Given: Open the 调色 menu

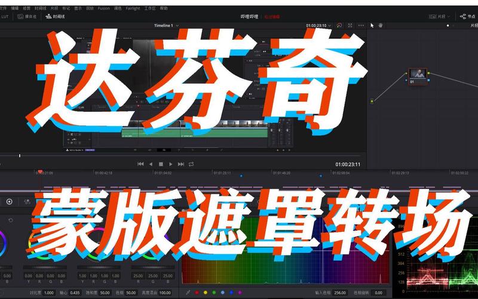Looking at the screenshot, I should point(118,8).
